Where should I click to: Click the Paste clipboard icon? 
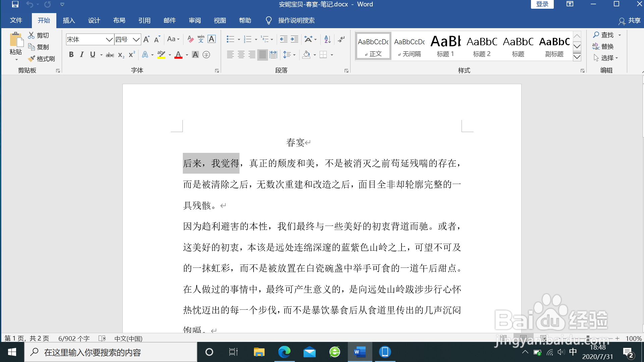pyautogui.click(x=16, y=39)
